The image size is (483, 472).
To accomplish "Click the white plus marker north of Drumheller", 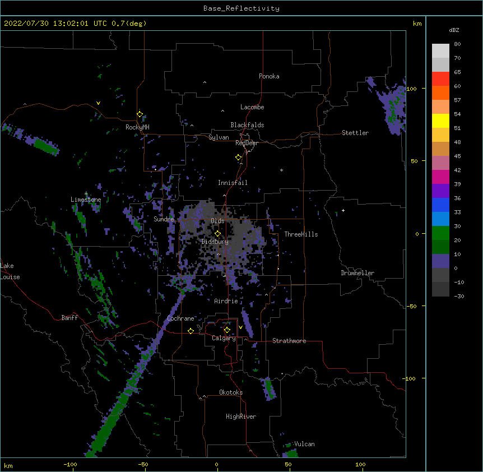I will pos(343,210).
